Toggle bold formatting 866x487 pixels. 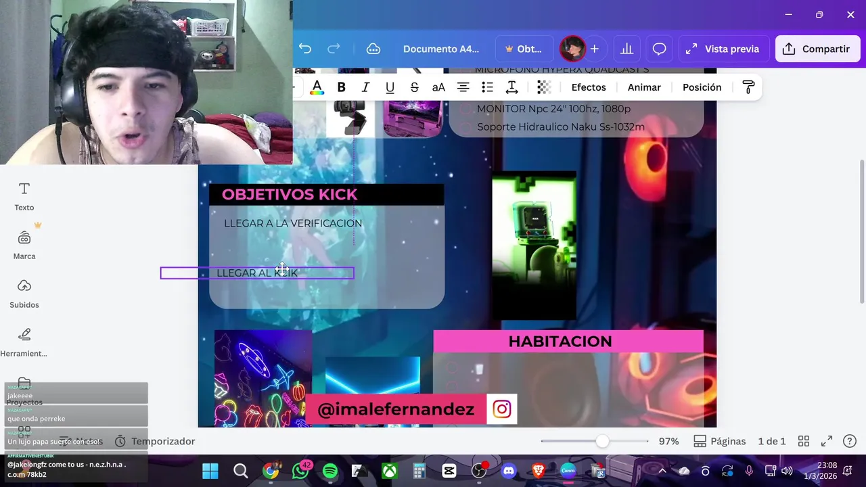341,87
